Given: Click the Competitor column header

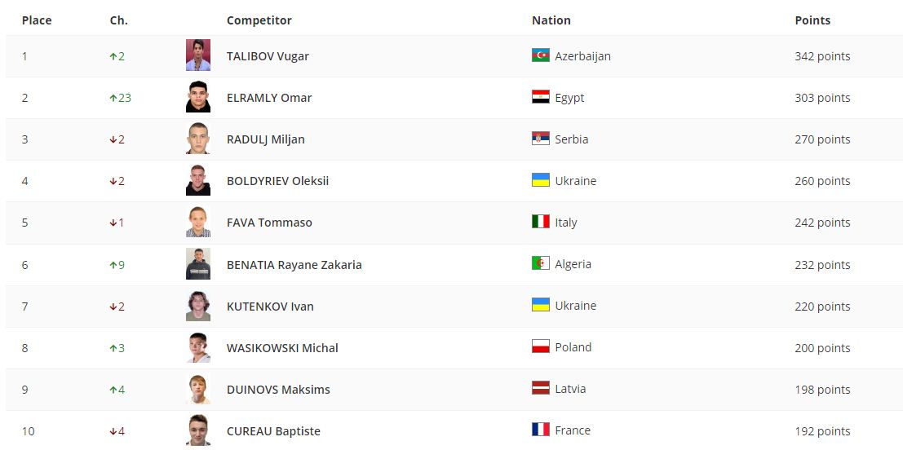Looking at the screenshot, I should [x=259, y=20].
